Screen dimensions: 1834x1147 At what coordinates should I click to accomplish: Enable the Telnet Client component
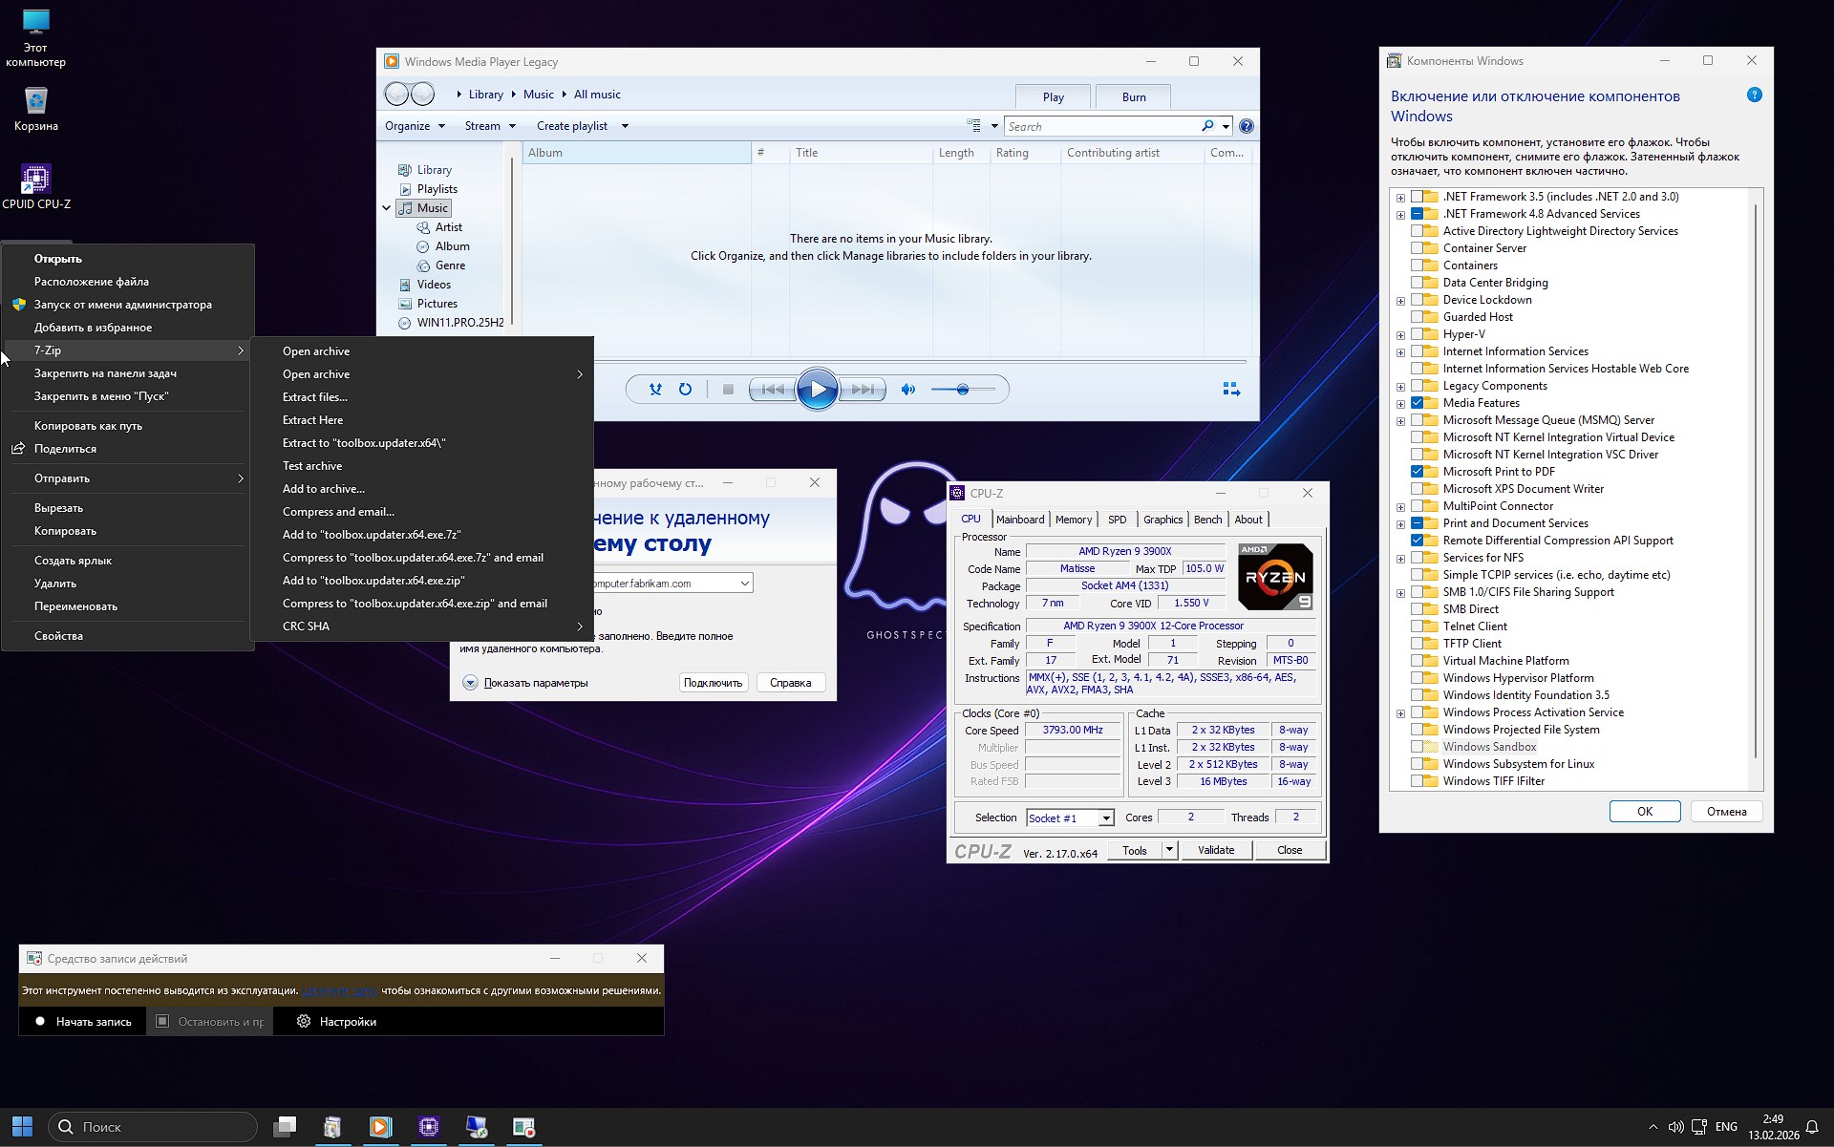[1416, 627]
